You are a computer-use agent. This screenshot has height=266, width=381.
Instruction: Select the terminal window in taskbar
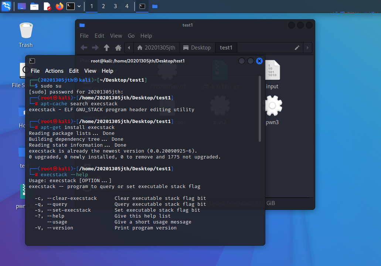[x=142, y=6]
